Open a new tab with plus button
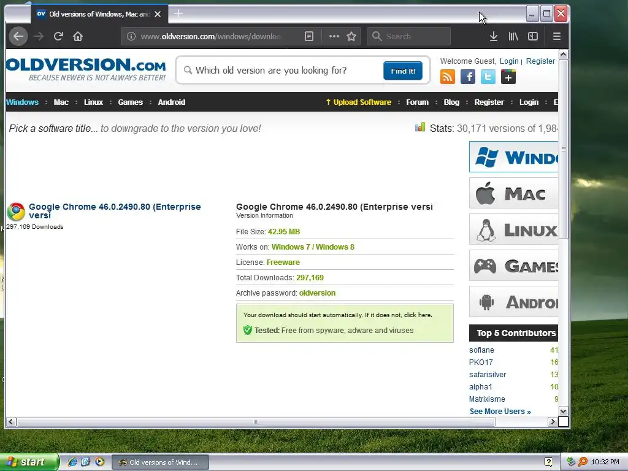628x471 pixels. [178, 13]
